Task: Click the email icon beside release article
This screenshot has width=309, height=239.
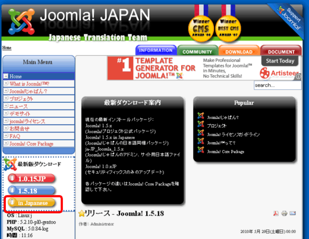Action: 292,213
